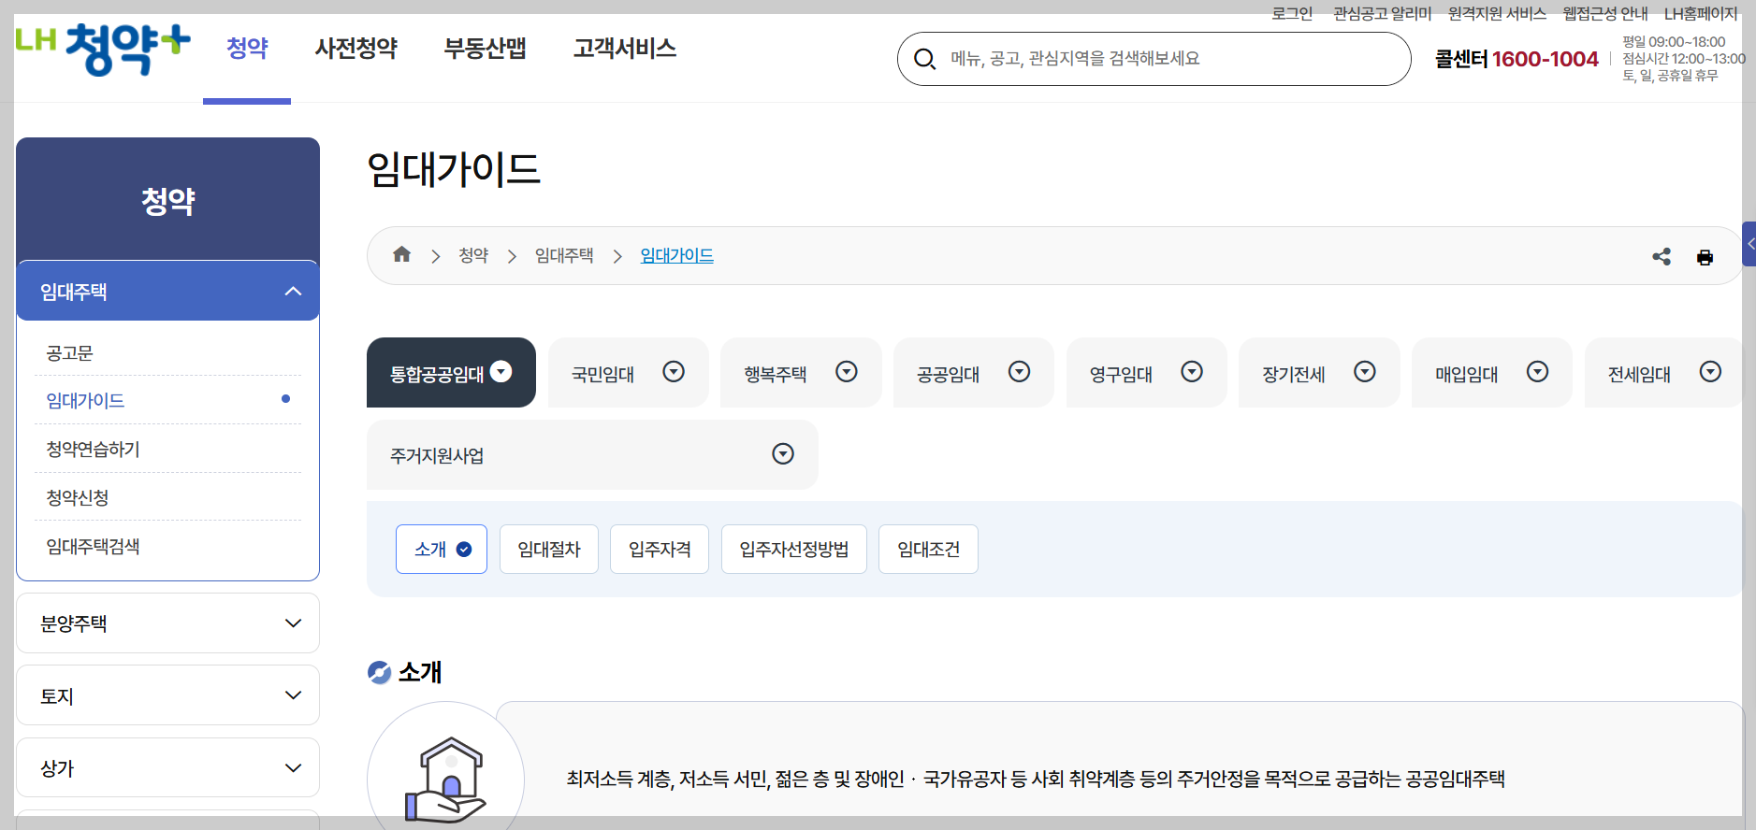Click 임대가이드 breadcrumb link
Screen dimensions: 1756x830
click(x=676, y=255)
